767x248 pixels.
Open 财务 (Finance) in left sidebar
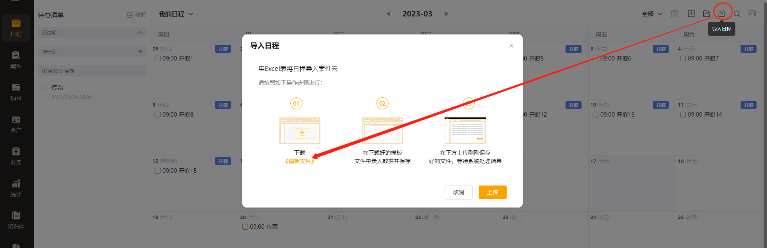[x=16, y=156]
